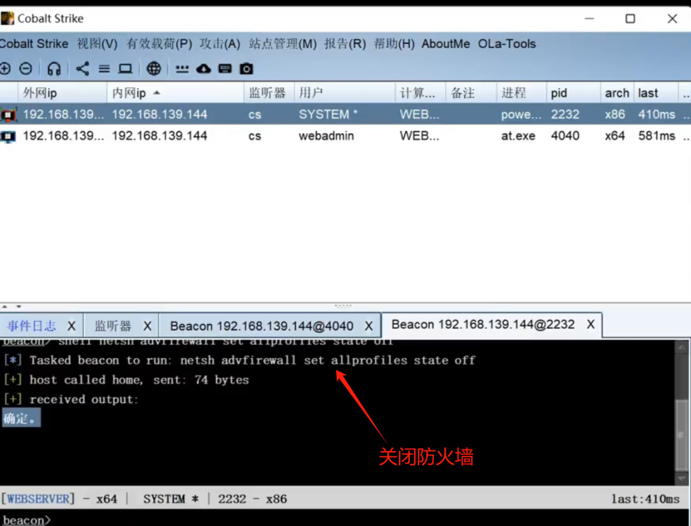Click the Tasked beacon to run log line
The image size is (691, 526).
point(240,360)
